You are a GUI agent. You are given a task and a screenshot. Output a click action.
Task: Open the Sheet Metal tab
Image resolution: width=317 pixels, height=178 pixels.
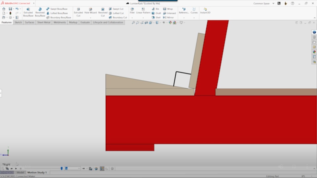coord(44,22)
